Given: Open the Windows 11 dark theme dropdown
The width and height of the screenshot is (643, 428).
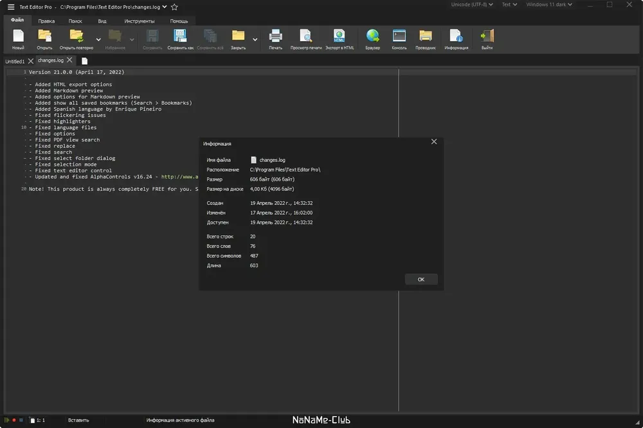Looking at the screenshot, I should [549, 4].
